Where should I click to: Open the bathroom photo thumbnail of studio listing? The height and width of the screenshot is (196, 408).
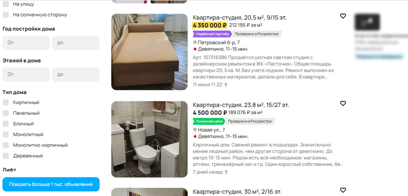pos(149,139)
